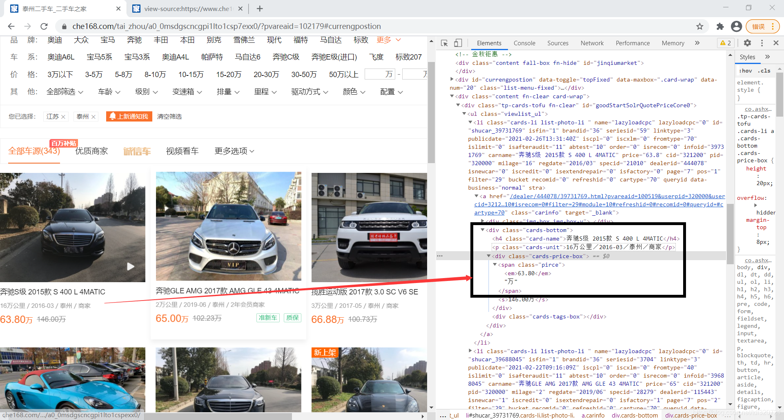Expand the 更多 brands dropdown
Image resolution: width=784 pixels, height=420 pixels.
[x=388, y=40]
